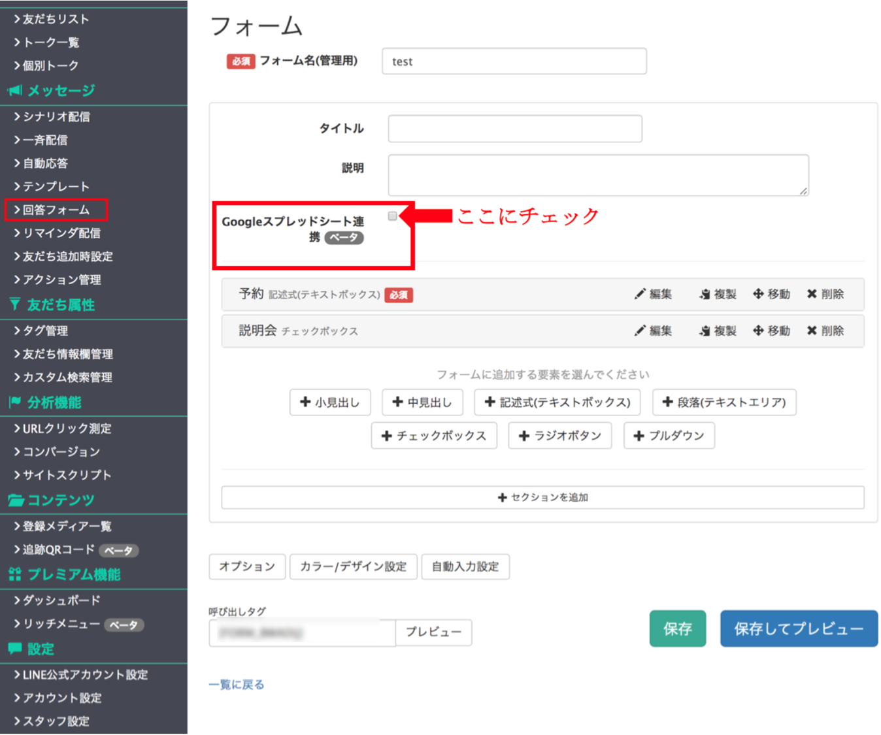
Task: Click the 説明会 form element title
Action: coord(258,331)
